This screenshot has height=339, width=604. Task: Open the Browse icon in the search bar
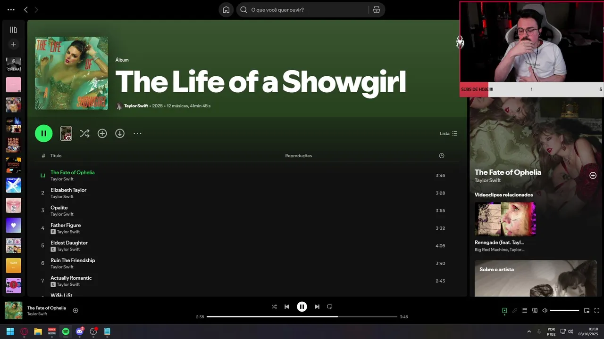[377, 10]
